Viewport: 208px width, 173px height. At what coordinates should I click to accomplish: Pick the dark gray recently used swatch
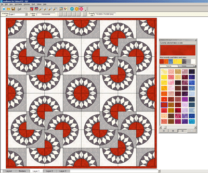pyautogui.click(x=184, y=62)
